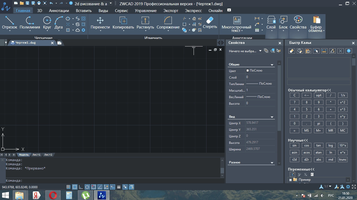Open the Блок block menu button
Image resolution: width=357 pixels, height=200 pixels.
click(283, 23)
